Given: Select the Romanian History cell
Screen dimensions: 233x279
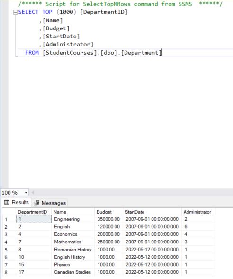Looking at the screenshot, I should click(x=73, y=250).
